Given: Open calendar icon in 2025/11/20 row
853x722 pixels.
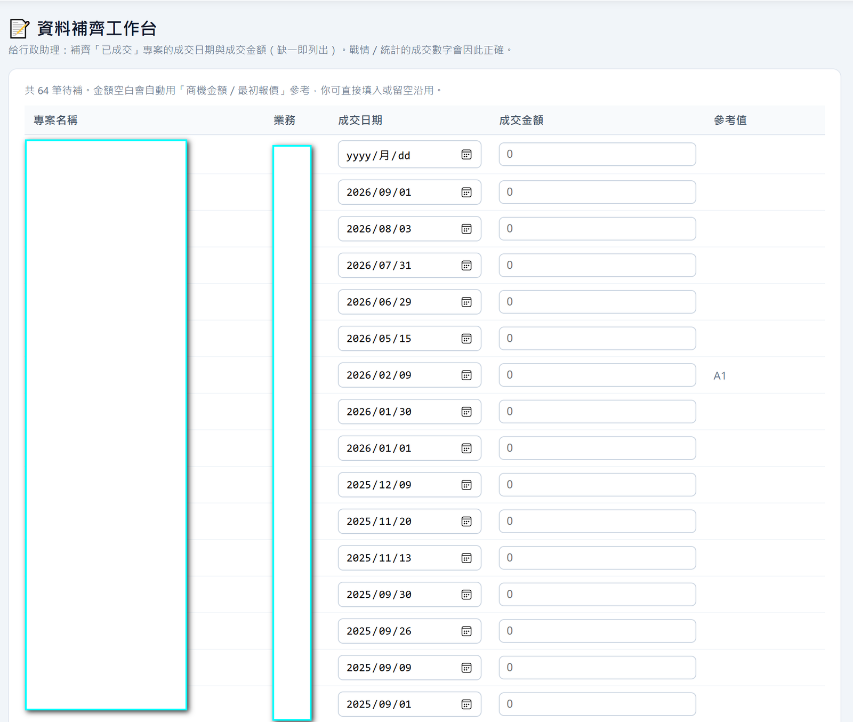Looking at the screenshot, I should pos(466,522).
